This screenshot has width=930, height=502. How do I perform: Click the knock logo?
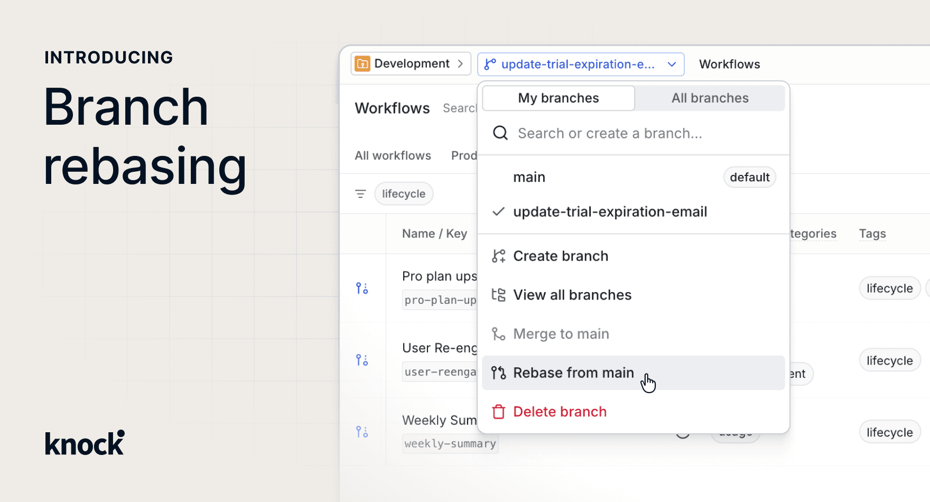click(x=85, y=443)
